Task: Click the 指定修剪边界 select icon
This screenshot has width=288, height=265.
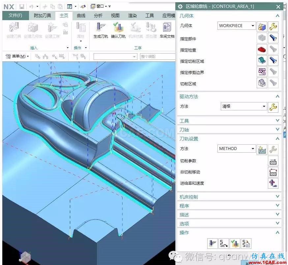Action: click(262, 72)
